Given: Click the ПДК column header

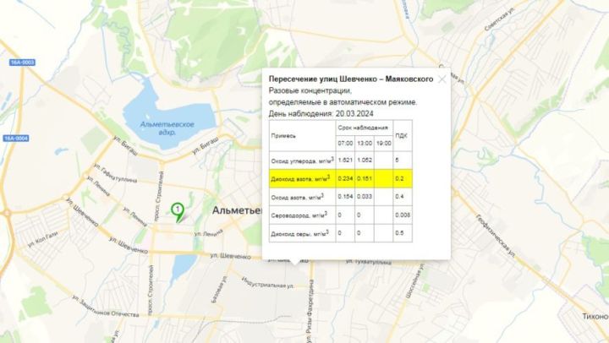Looking at the screenshot, I should tap(401, 136).
